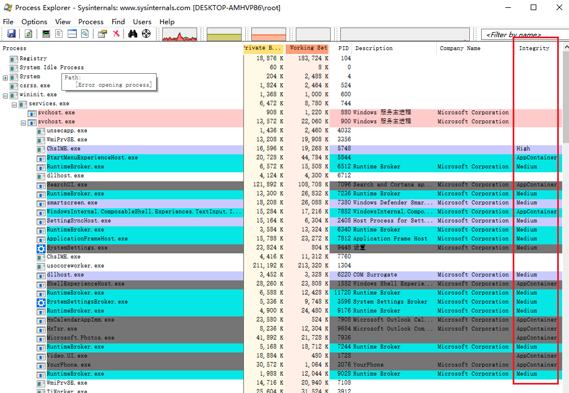Sort by the Private Bytes column header
Viewport: 569px width, 393px height.
pyautogui.click(x=264, y=48)
